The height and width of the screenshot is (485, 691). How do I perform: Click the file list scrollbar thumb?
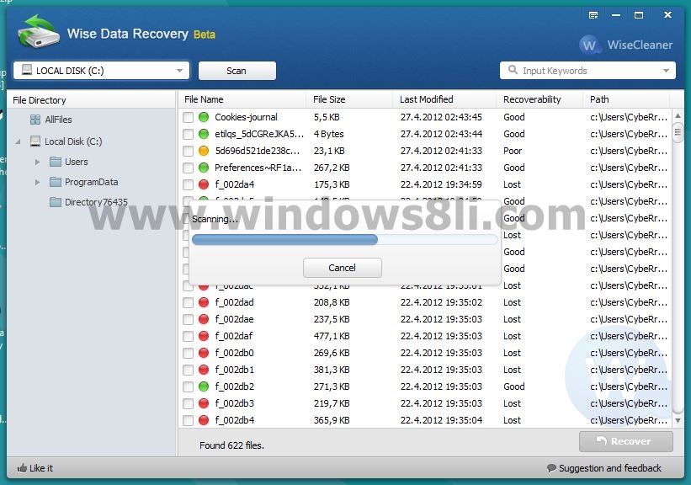tap(678, 133)
